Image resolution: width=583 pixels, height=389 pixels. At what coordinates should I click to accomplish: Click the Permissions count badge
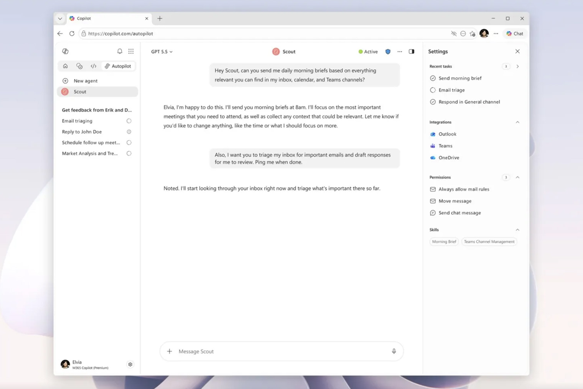pyautogui.click(x=506, y=177)
